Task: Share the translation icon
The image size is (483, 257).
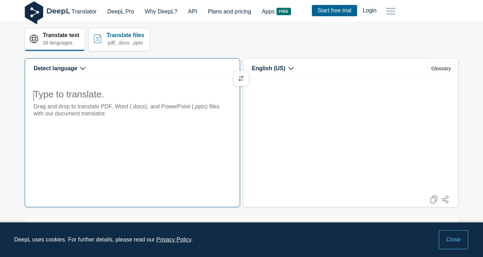Action: [x=445, y=199]
